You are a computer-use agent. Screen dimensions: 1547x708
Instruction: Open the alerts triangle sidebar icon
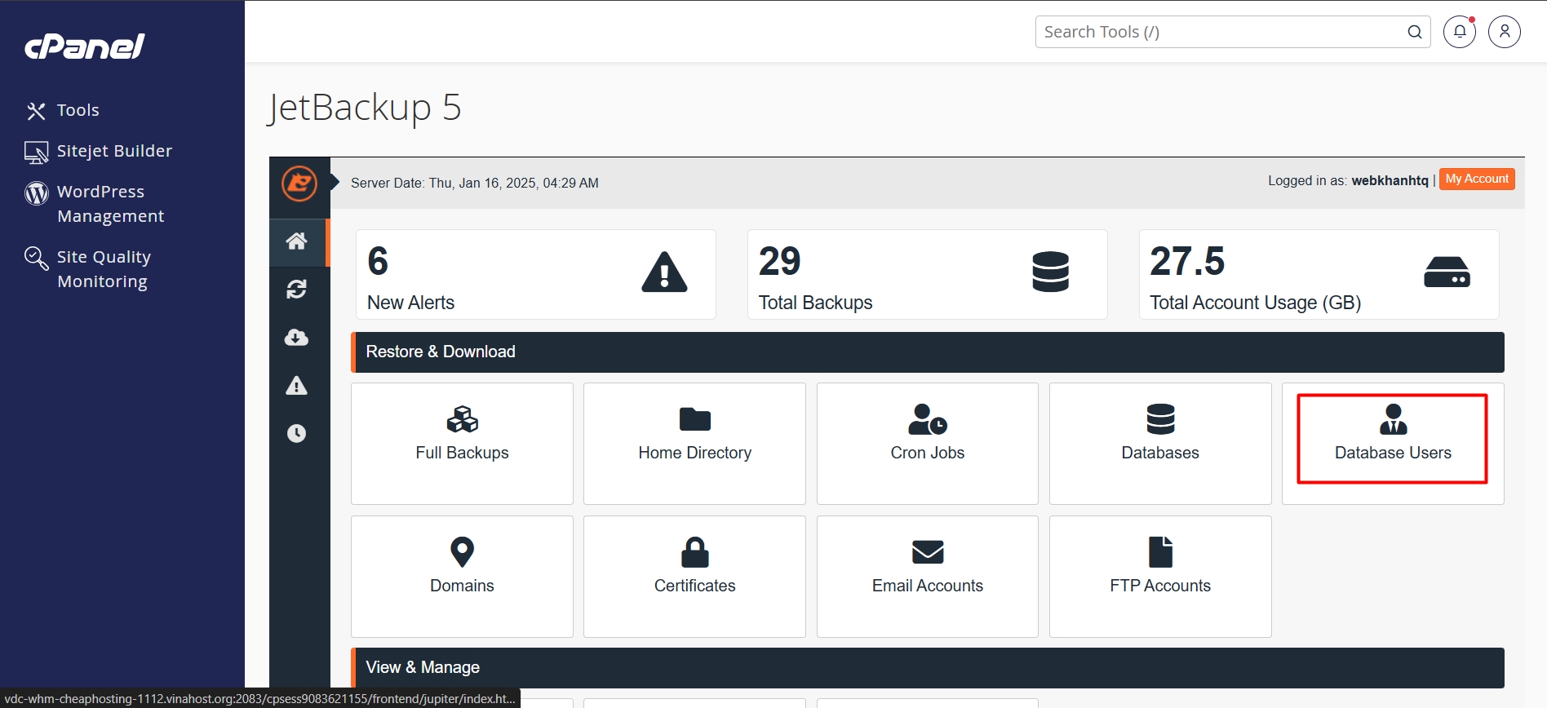click(297, 386)
